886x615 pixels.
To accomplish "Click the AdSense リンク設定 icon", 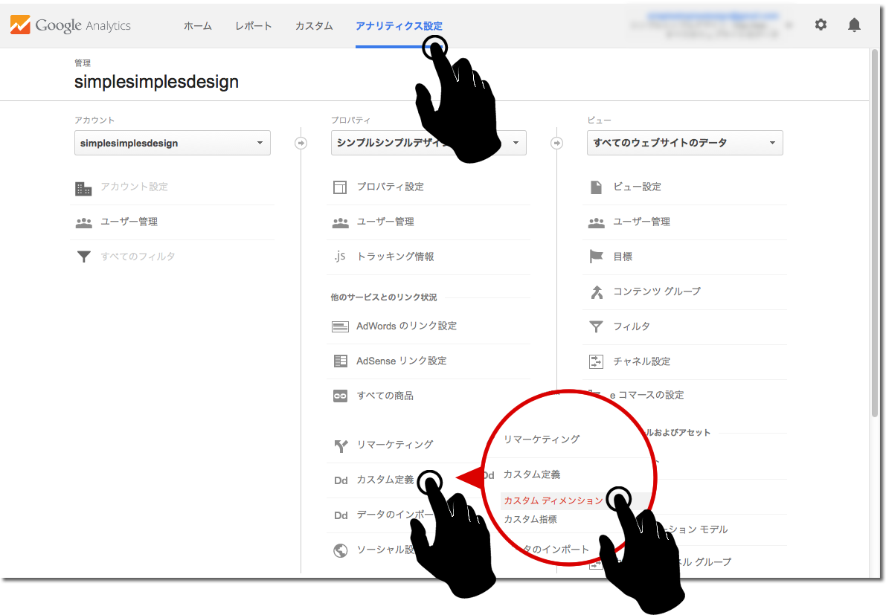I will tap(340, 361).
